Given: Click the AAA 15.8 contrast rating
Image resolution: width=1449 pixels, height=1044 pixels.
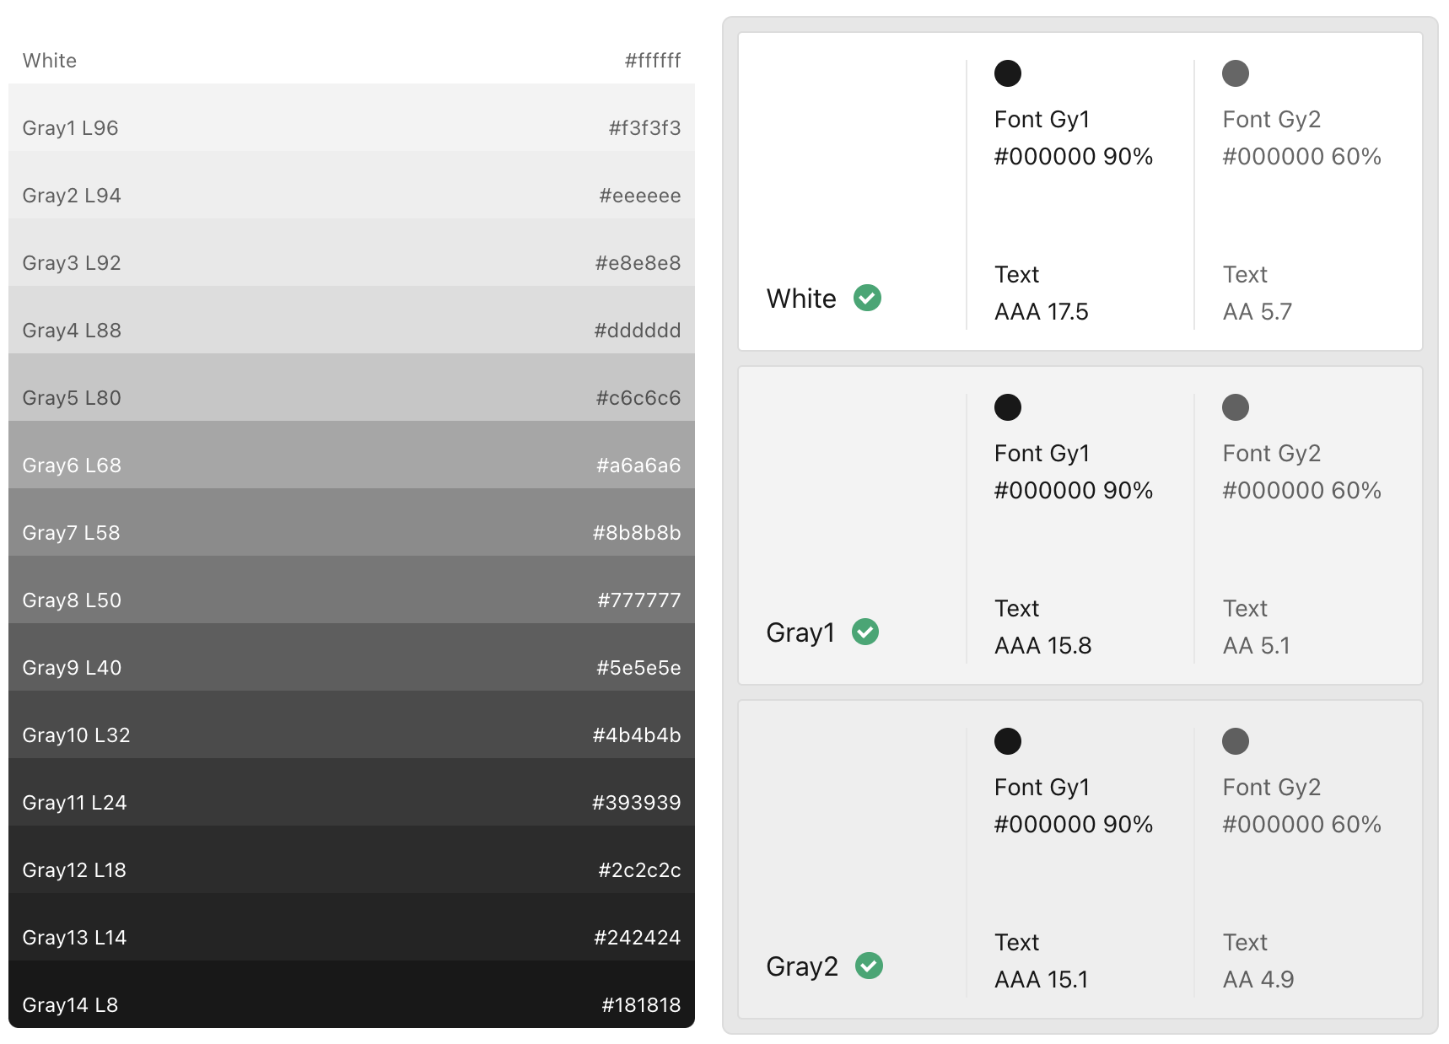Looking at the screenshot, I should pyautogui.click(x=1043, y=646).
